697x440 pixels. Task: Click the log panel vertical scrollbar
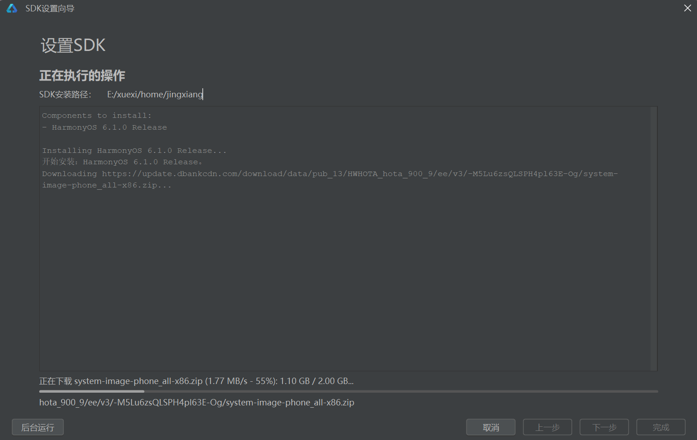654,238
